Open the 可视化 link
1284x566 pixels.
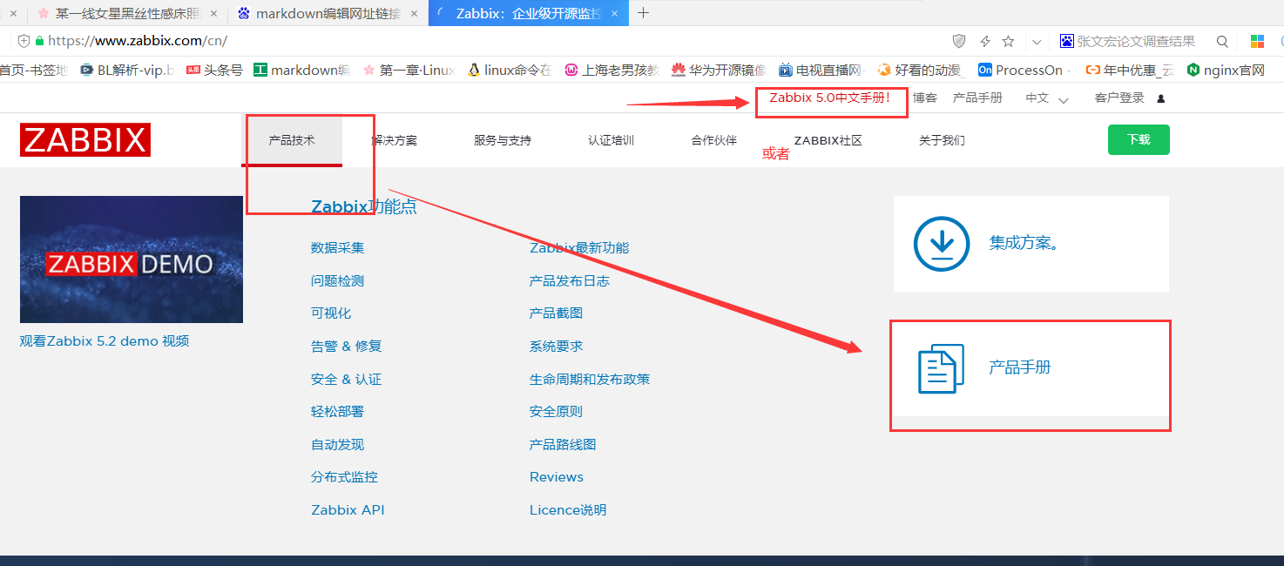point(331,313)
